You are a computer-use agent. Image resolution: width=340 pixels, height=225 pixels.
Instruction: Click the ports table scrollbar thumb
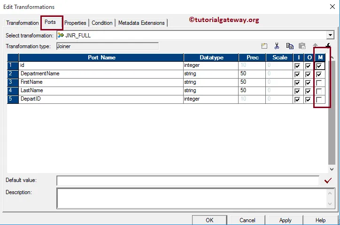332,112
